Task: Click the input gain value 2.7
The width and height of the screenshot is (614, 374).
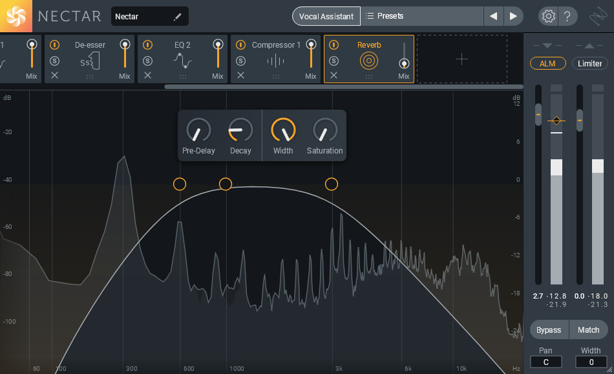Action: (538, 296)
